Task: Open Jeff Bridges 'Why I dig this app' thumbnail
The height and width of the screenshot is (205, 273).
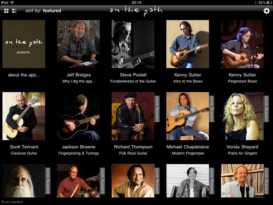Action: (x=78, y=44)
